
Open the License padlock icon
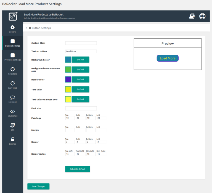pyautogui.click(x=13, y=139)
